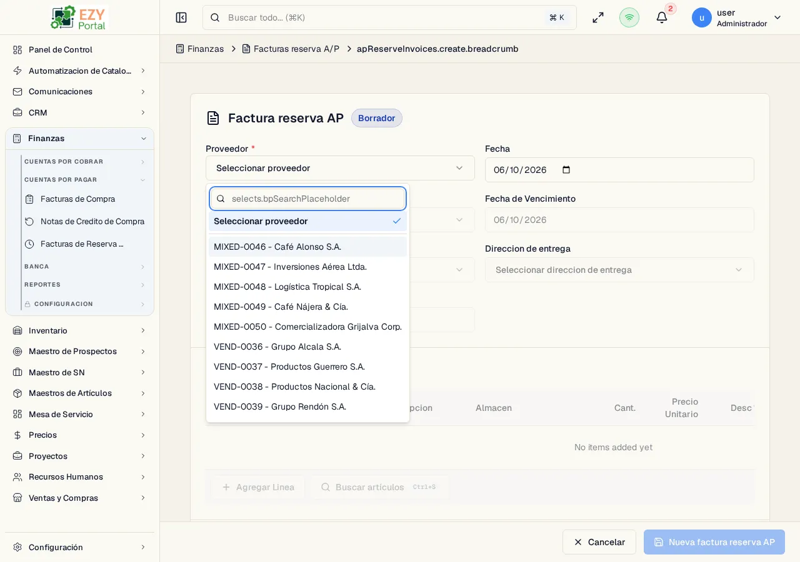The image size is (800, 562).
Task: Click the Precios dollar icon
Action: (17, 435)
